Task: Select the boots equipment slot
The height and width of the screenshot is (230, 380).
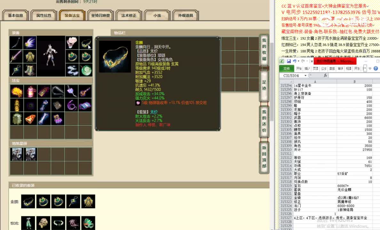Action: coord(30,70)
